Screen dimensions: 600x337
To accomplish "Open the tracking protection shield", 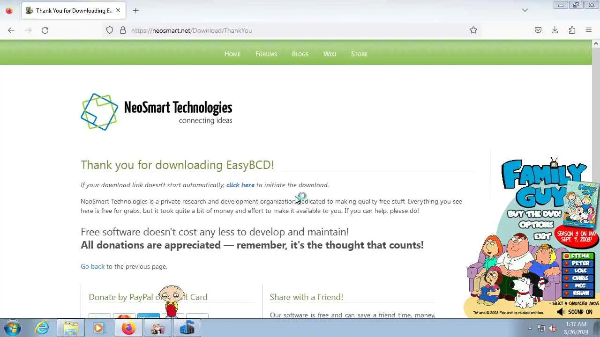I will coord(110,30).
